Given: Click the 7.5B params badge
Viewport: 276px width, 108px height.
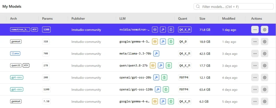Looking at the screenshot, I should (46, 101).
